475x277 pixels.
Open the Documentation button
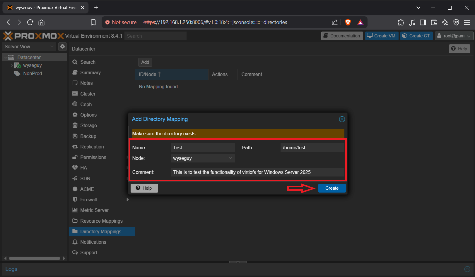[342, 36]
